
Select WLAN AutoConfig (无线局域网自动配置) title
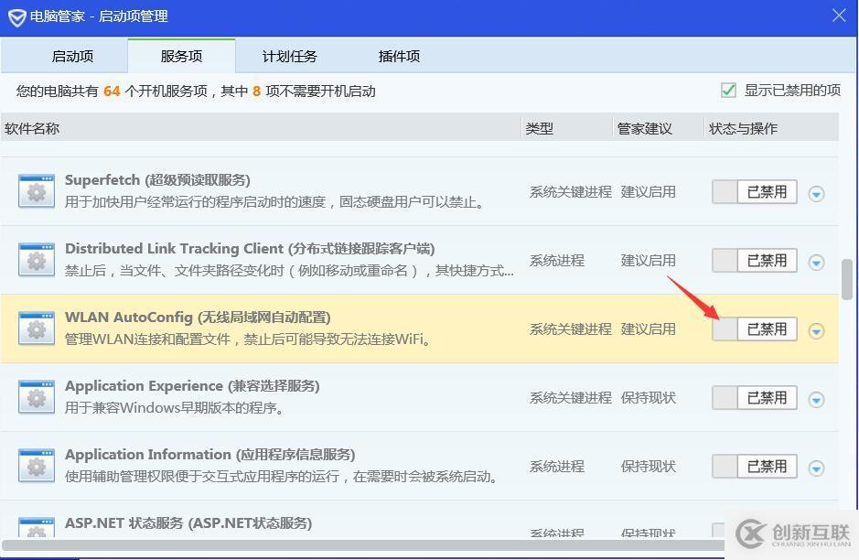point(198,318)
